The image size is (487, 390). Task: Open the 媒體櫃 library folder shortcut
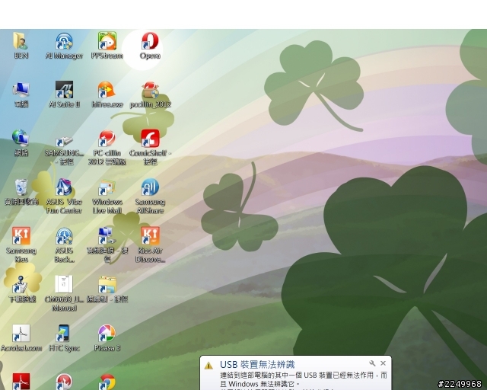click(107, 285)
